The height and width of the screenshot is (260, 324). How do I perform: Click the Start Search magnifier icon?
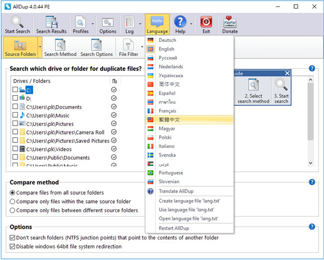17,22
